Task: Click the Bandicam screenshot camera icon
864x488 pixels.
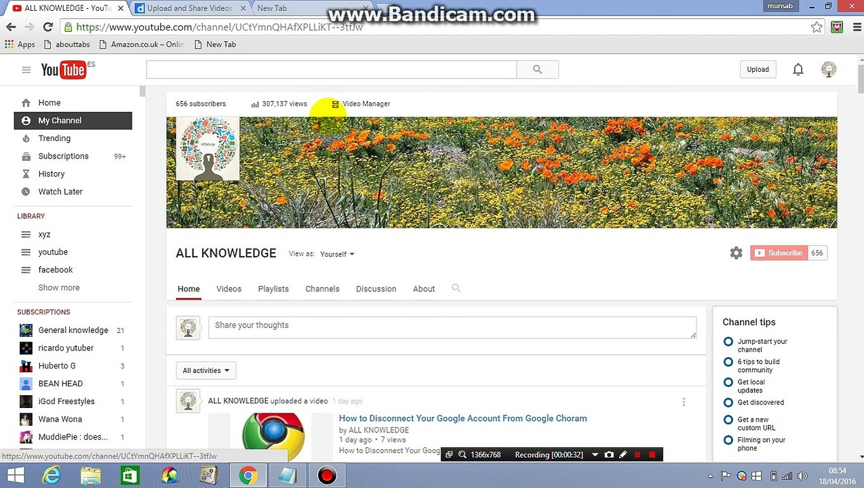Action: click(x=609, y=455)
